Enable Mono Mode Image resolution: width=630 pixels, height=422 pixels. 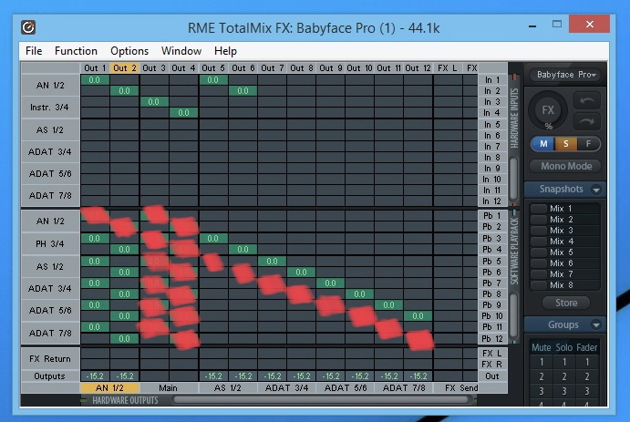pos(565,166)
